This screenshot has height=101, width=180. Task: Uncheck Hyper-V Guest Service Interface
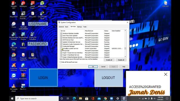coord(61,53)
